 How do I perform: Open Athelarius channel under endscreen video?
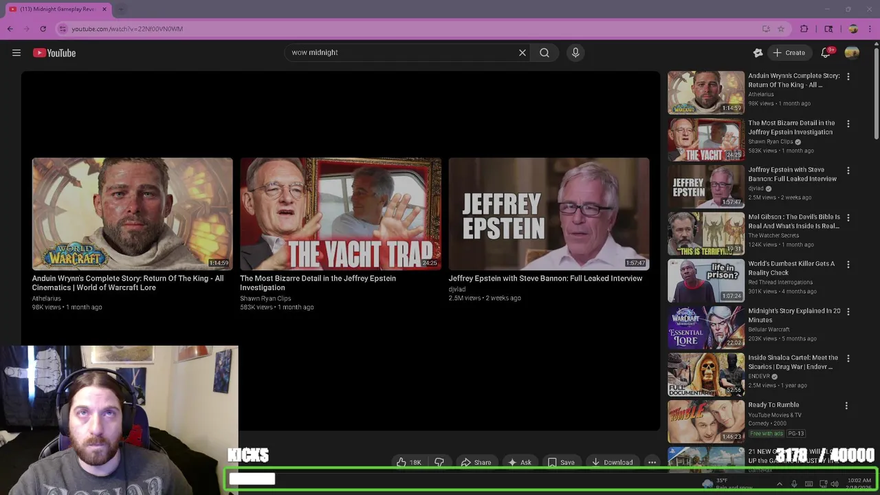47,298
